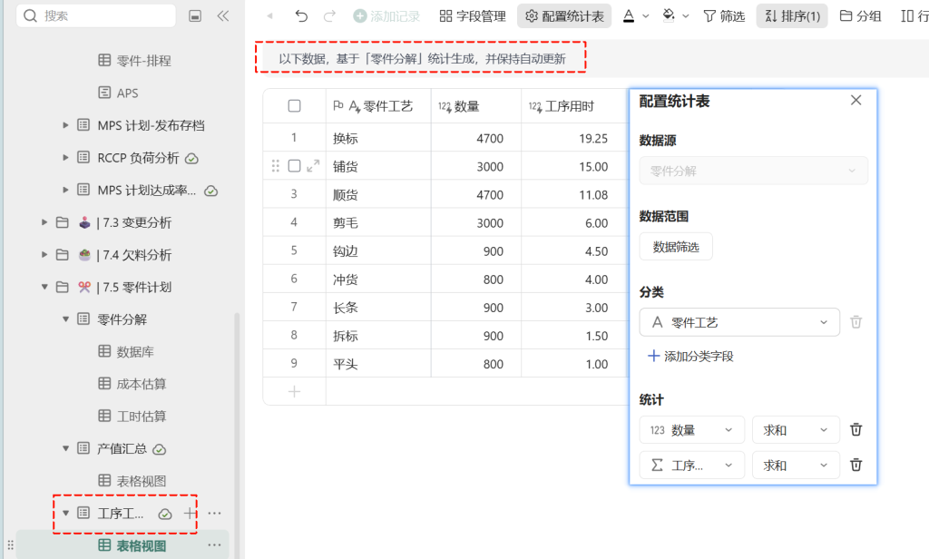Image resolution: width=929 pixels, height=559 pixels.
Task: Click 分组 group button
Action: 861,16
